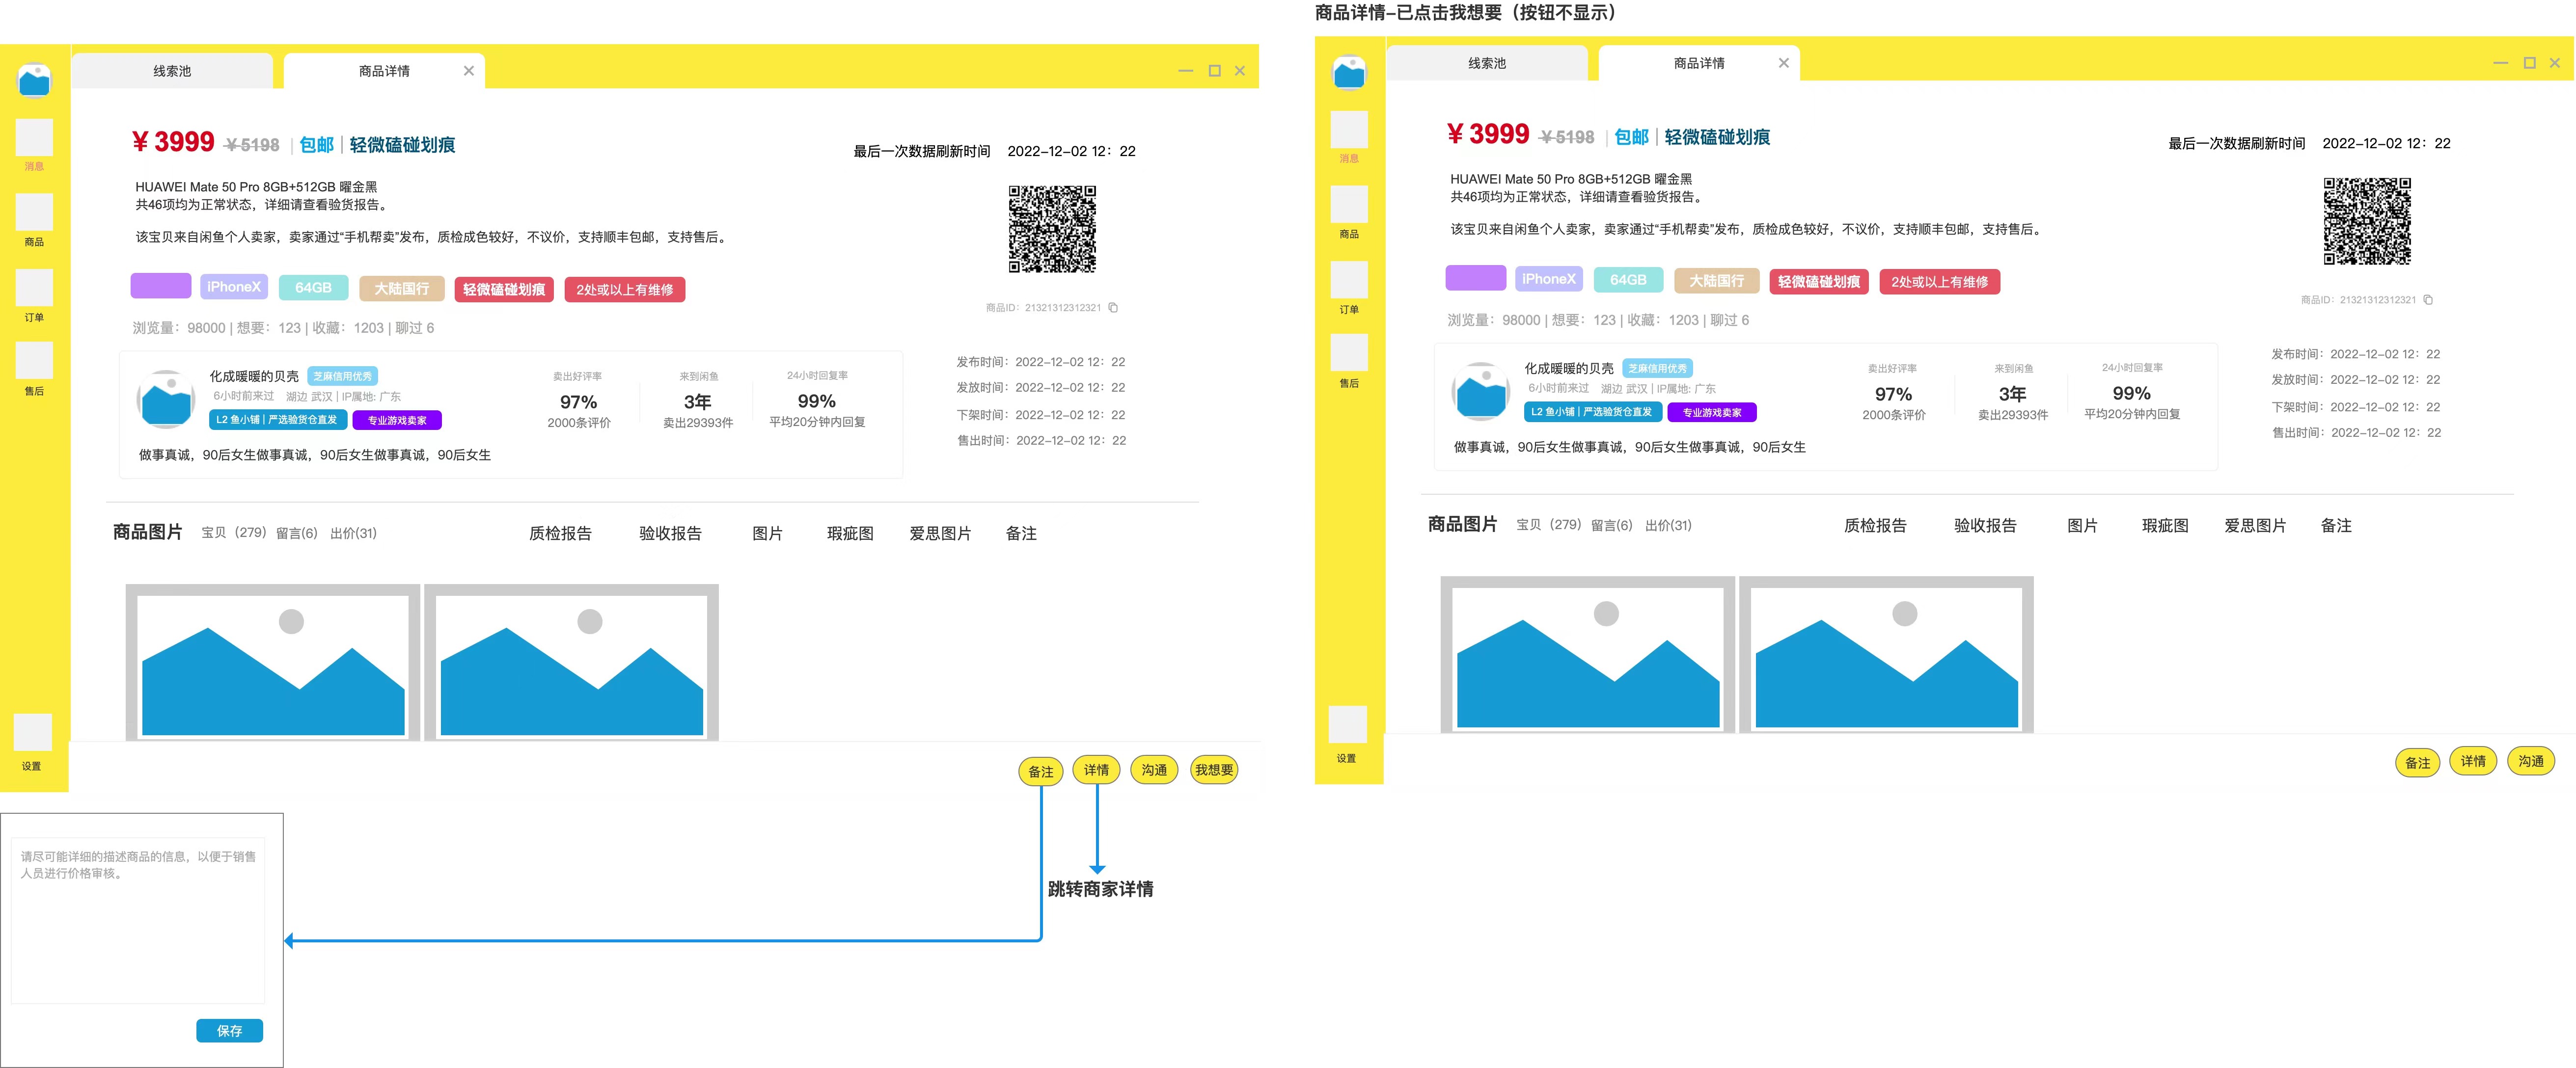Click yellow 备注 button in left window

[x=1041, y=772]
